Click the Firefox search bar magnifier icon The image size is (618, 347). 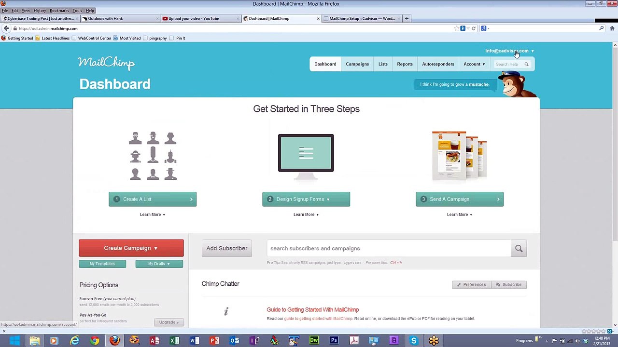click(601, 28)
